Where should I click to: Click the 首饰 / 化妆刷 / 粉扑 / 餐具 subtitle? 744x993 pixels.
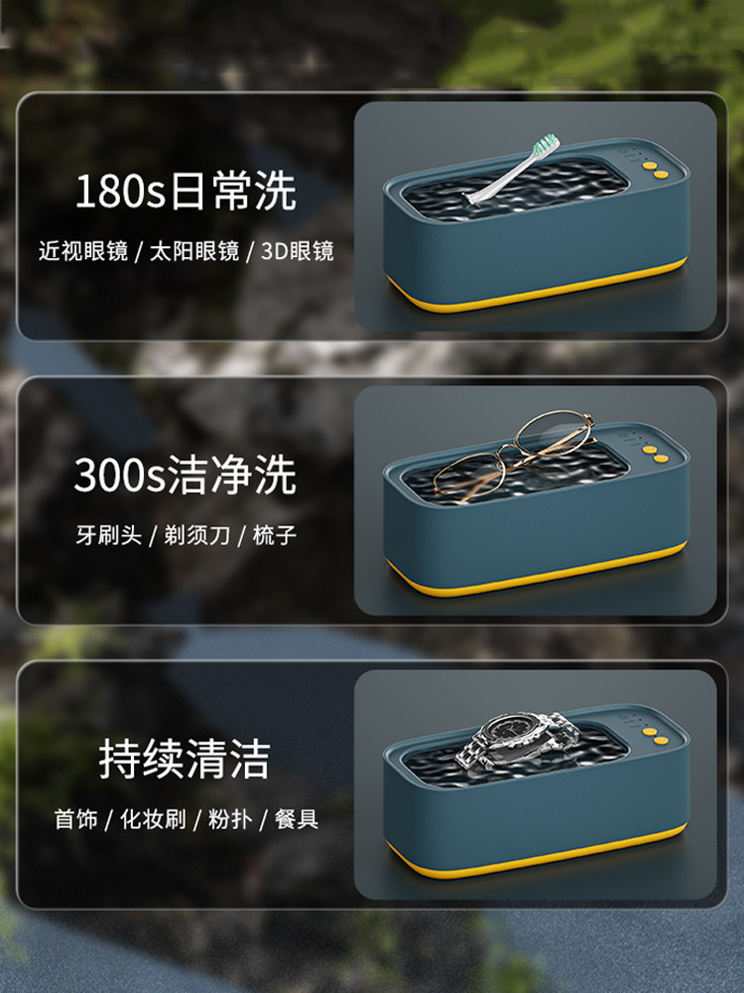(186, 819)
